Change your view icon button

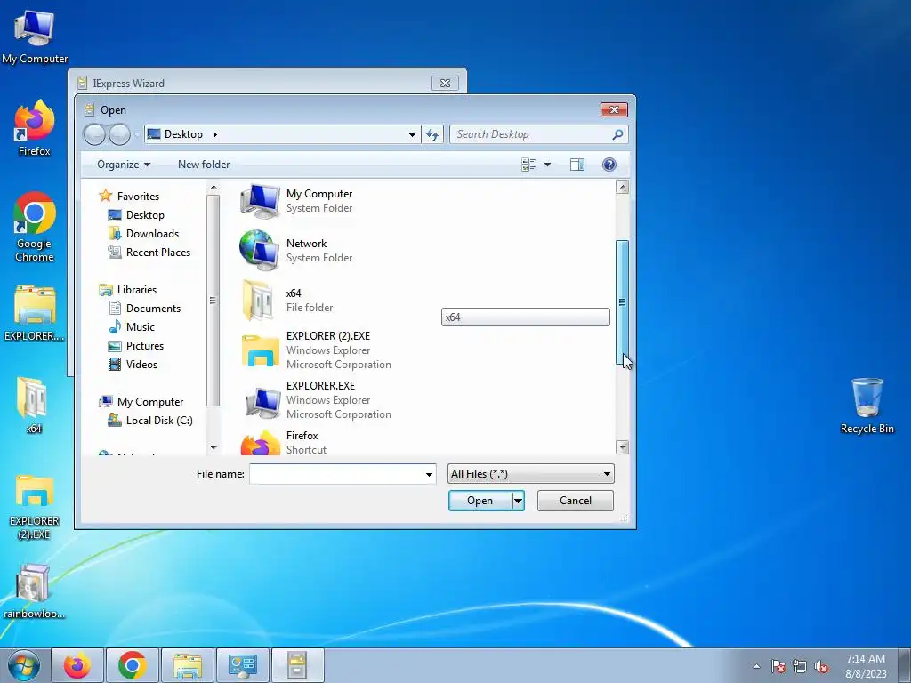528,165
